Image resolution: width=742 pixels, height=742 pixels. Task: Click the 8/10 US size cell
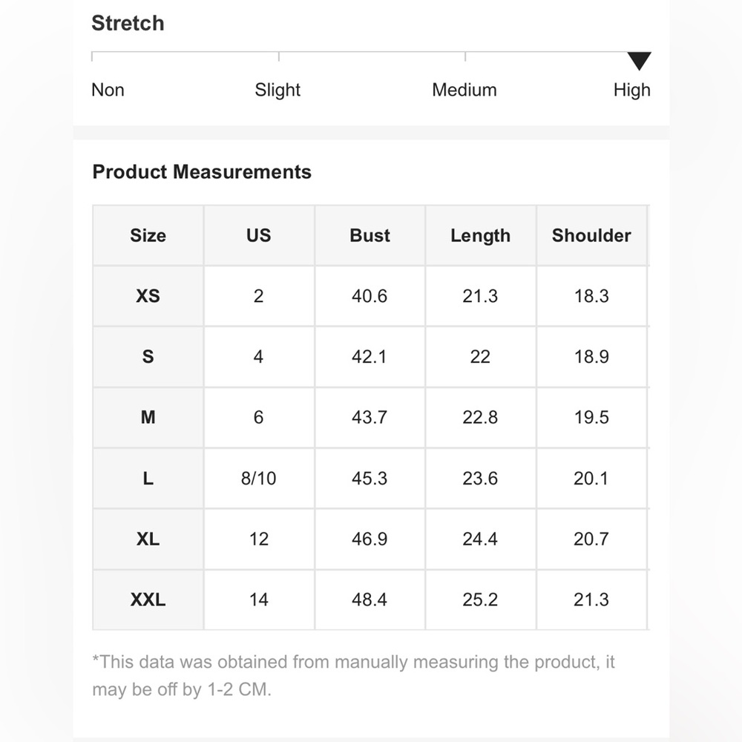[258, 479]
